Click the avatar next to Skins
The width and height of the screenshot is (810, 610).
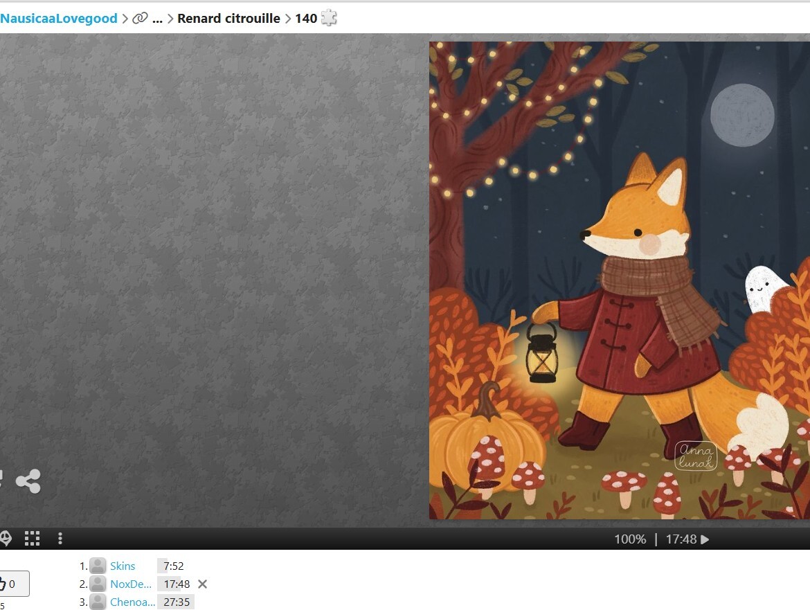pos(98,566)
